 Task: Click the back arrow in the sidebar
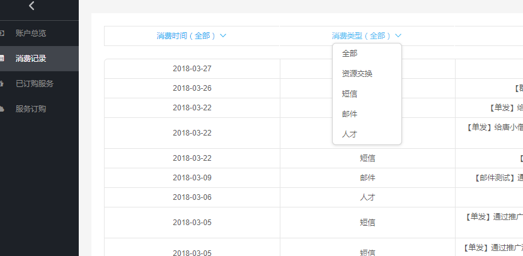coord(32,6)
